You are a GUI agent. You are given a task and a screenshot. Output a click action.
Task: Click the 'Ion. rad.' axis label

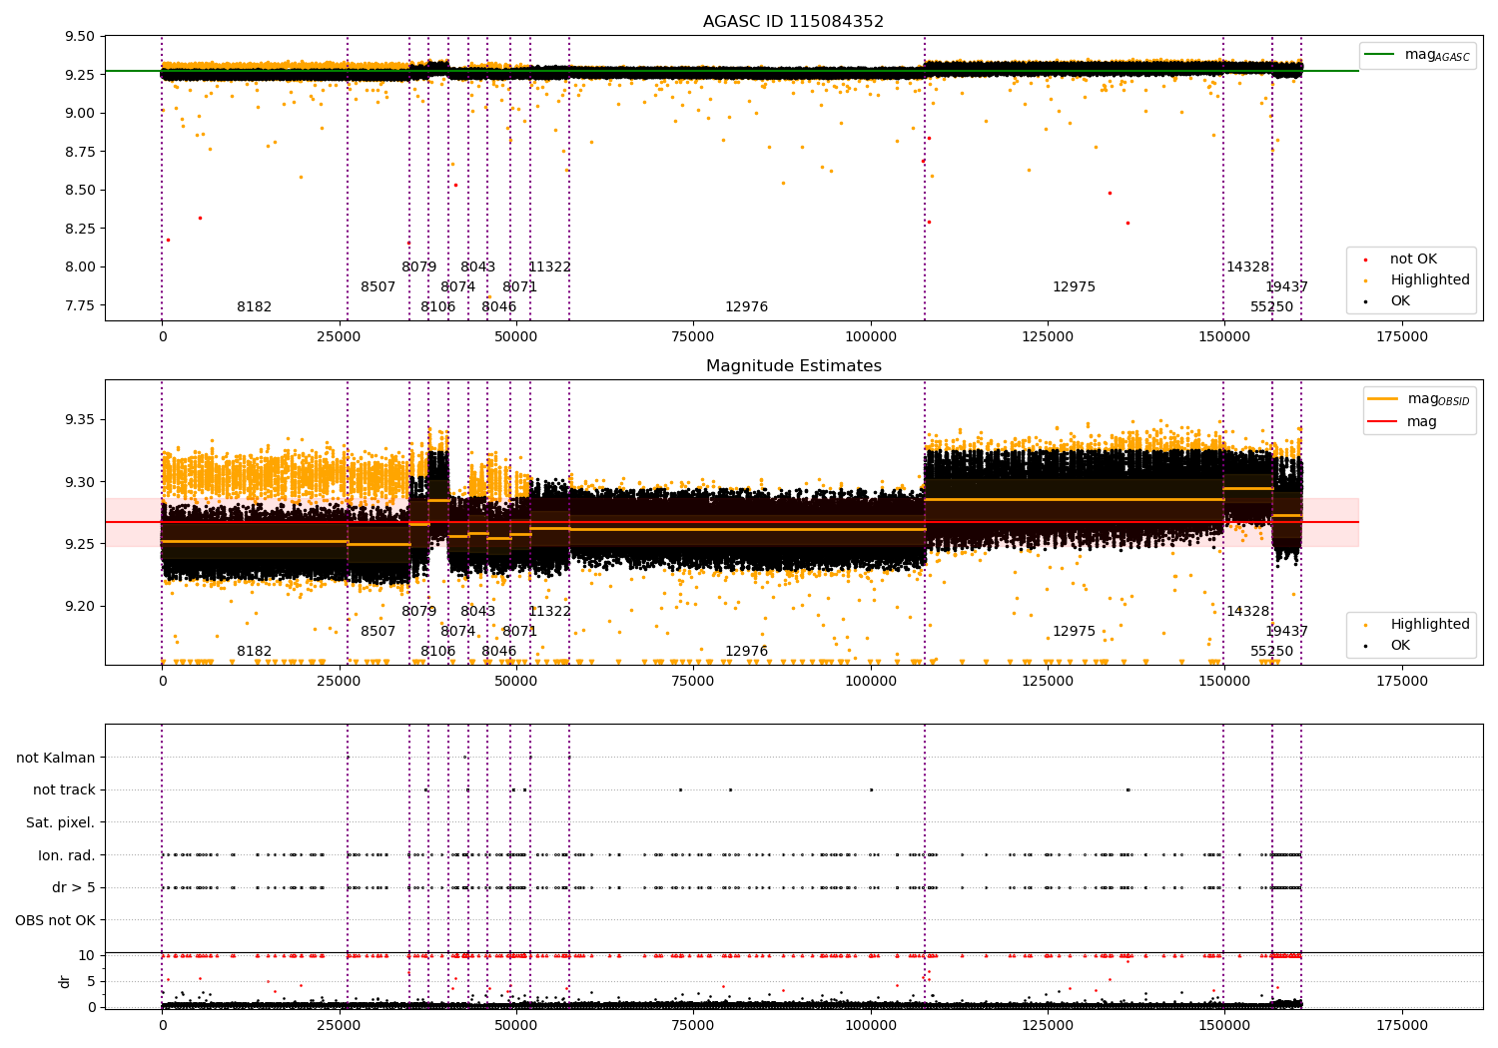[x=67, y=855]
